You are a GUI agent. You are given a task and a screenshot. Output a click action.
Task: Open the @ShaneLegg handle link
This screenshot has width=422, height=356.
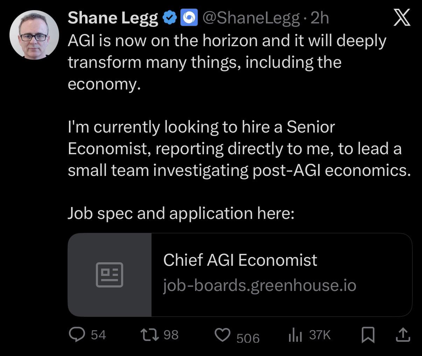pos(251,18)
